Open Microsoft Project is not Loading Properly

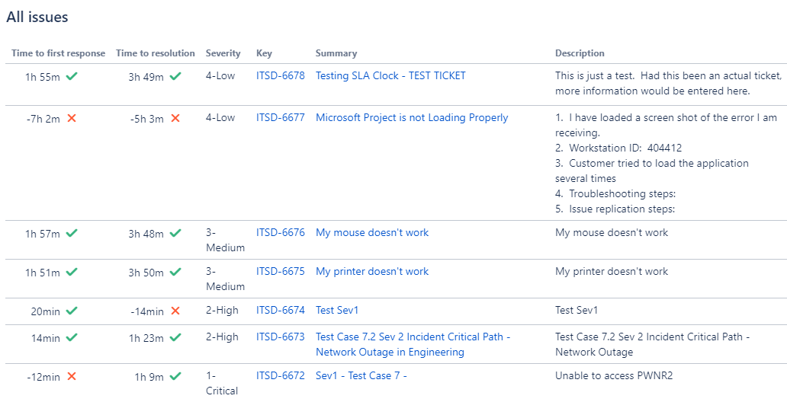click(412, 118)
